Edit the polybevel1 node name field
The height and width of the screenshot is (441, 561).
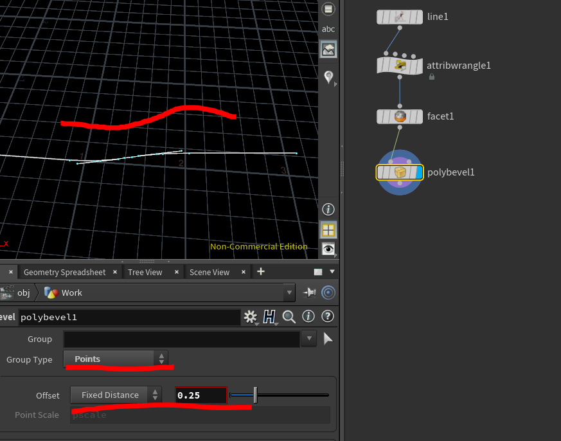coord(130,317)
